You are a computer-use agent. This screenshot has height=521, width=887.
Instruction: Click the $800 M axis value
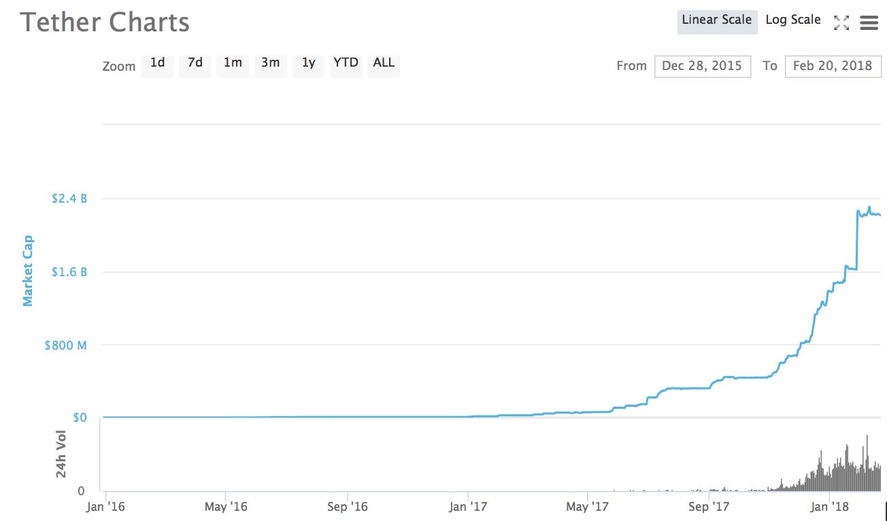pos(66,345)
